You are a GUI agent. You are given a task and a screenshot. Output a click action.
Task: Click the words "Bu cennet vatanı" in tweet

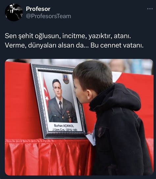(117, 45)
